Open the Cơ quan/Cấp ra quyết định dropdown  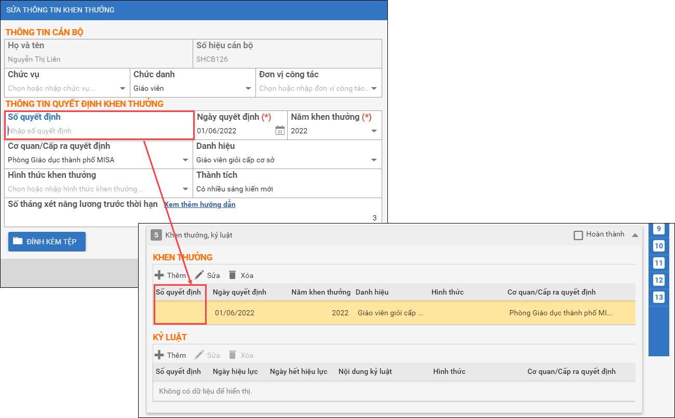185,160
